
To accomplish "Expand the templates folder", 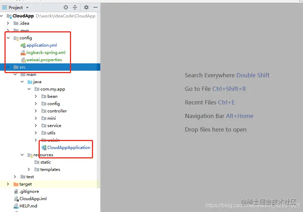I will click(29, 169).
